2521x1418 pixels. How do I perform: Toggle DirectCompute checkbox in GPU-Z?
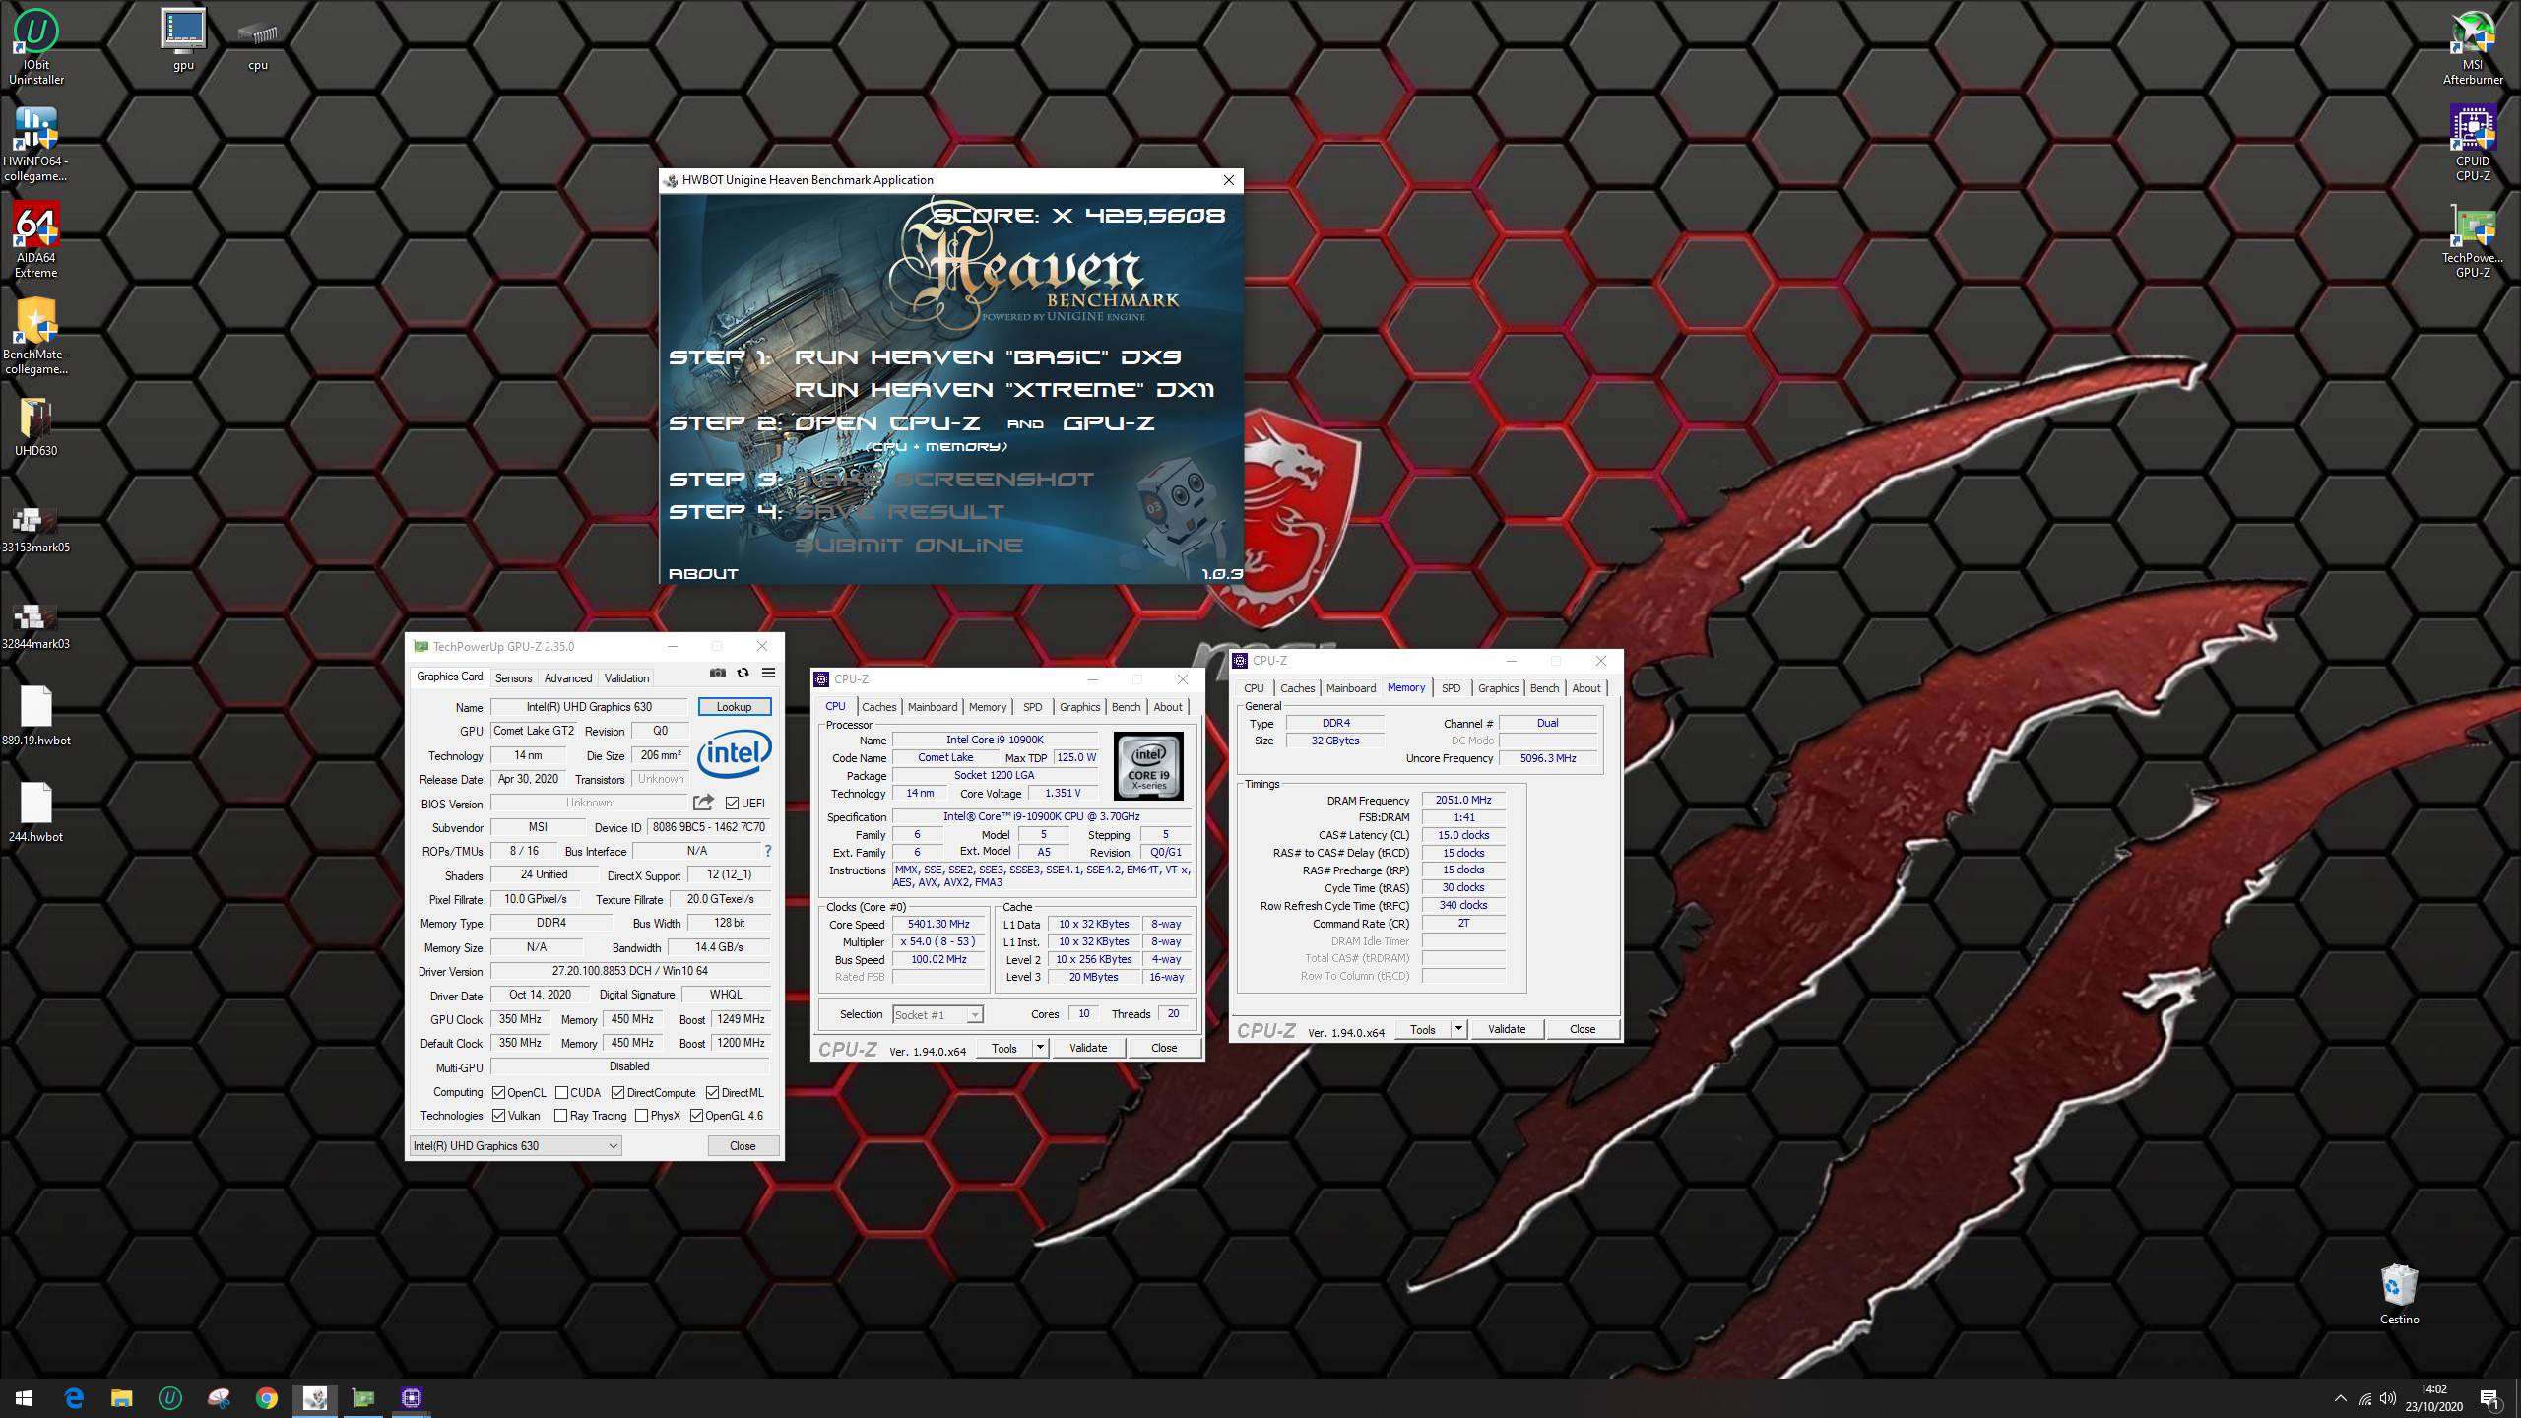point(617,1093)
